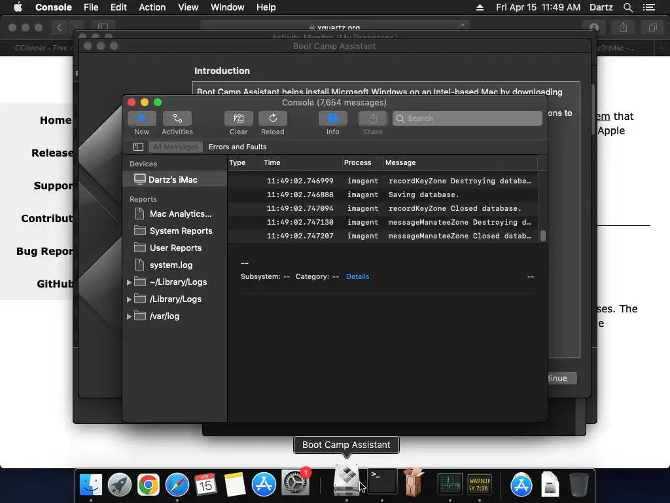Select the 'recordKeyZone Closed database.' row
Screen dimensions: 670x503
[382, 208]
